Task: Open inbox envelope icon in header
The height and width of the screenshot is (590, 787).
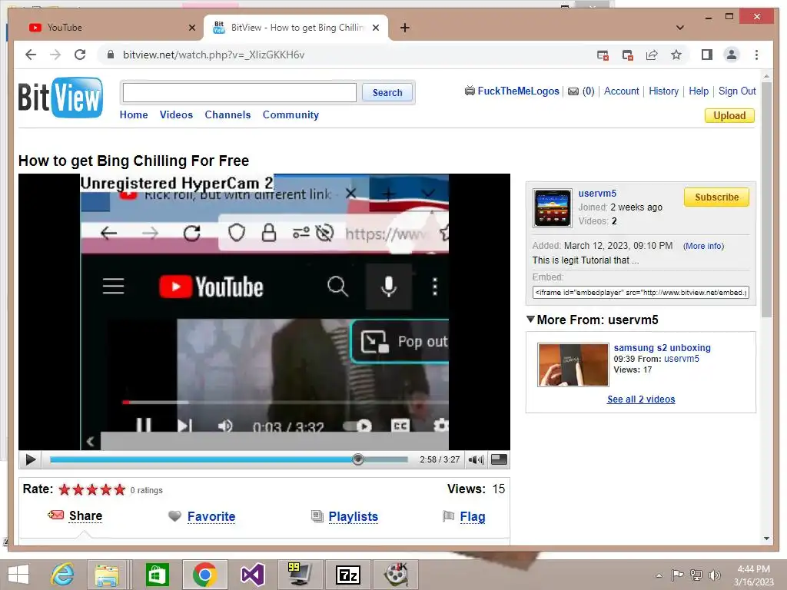Action: (x=573, y=91)
